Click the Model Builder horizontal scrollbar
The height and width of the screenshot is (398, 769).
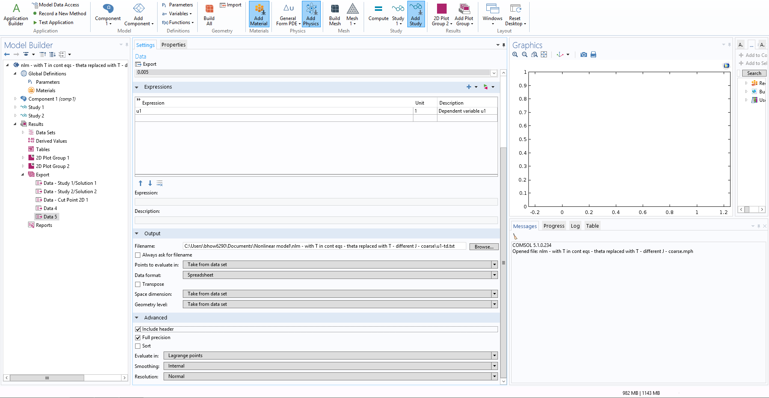pyautogui.click(x=47, y=378)
